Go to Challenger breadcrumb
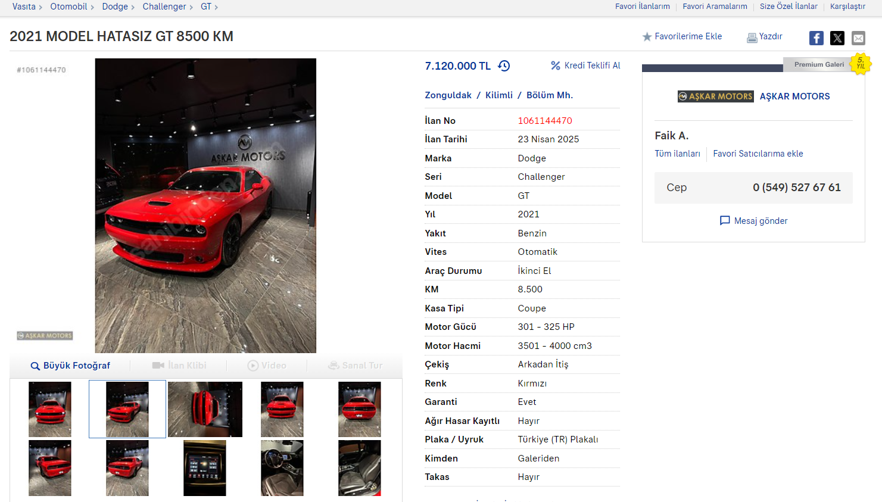 tap(164, 7)
